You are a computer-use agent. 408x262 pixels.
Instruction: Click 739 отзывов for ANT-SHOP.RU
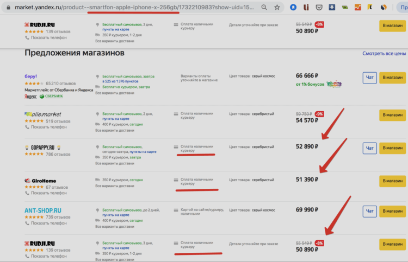(58, 217)
